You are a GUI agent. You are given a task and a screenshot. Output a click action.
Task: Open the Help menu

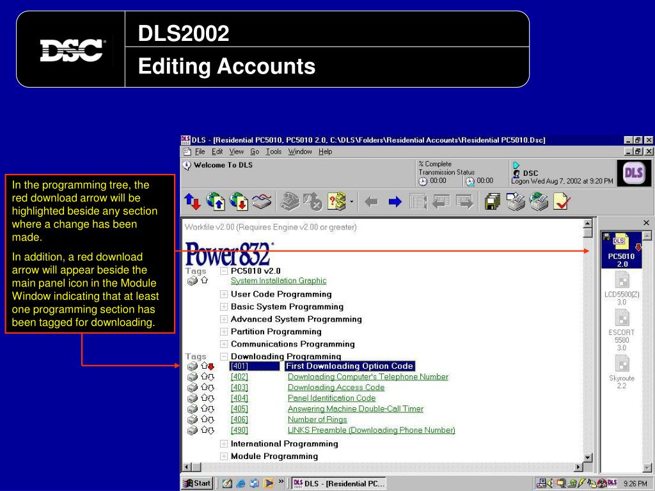pyautogui.click(x=326, y=152)
